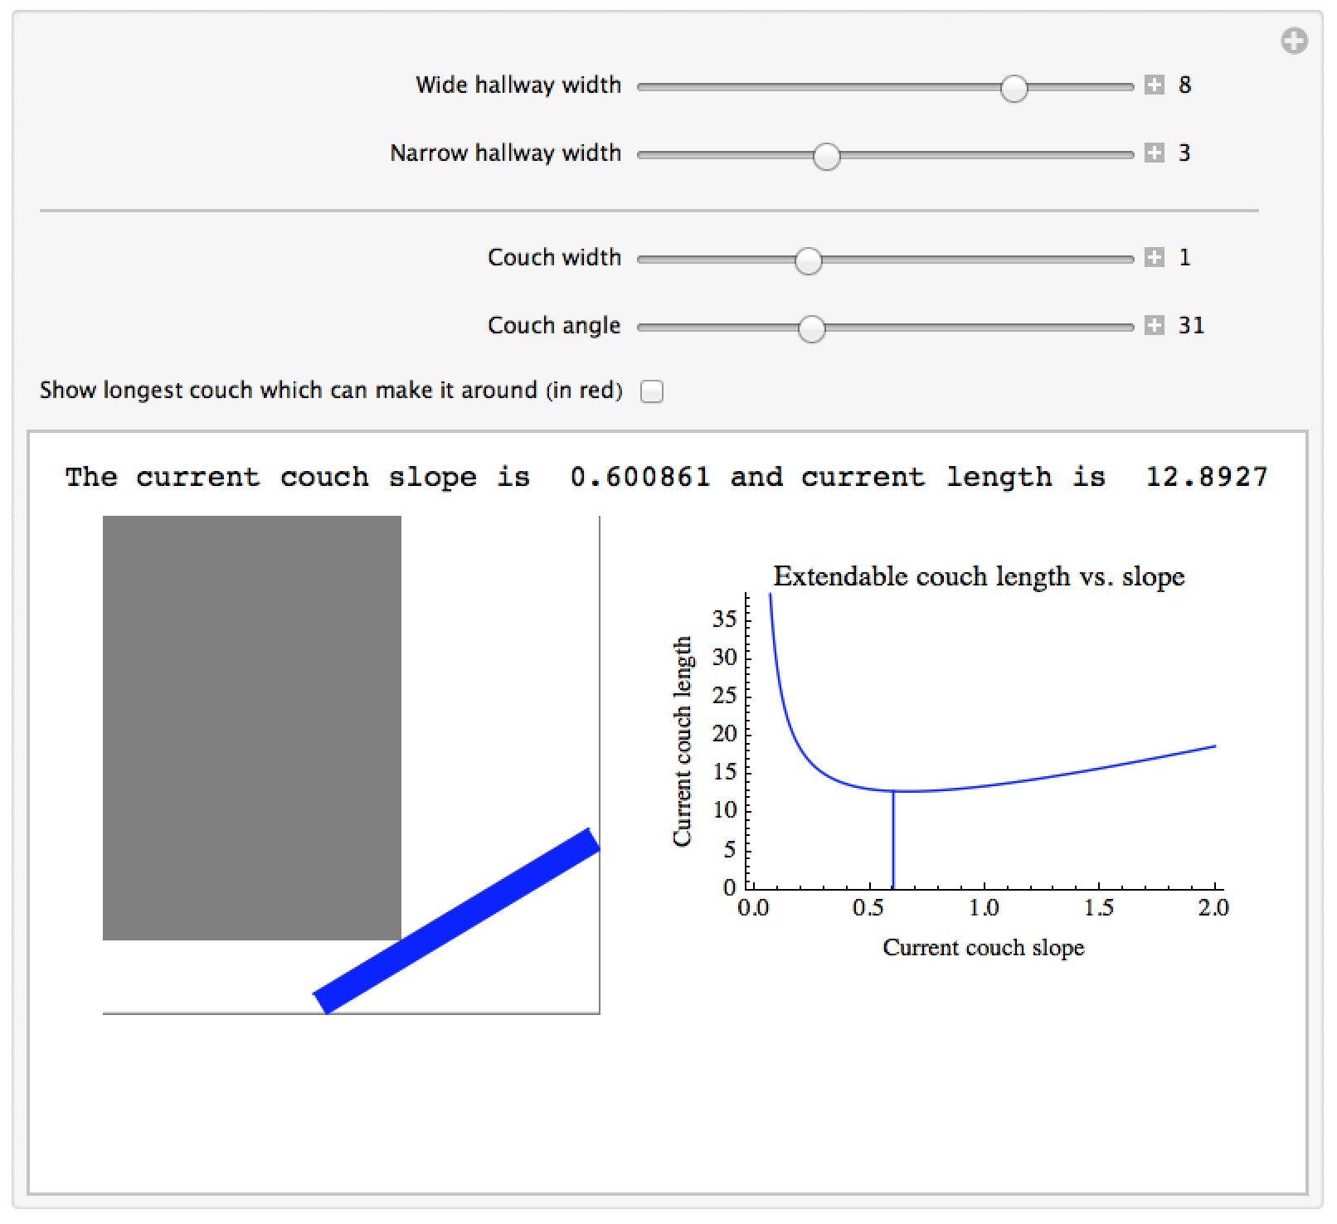Click the current length value 12.8927
1337x1224 pixels.
click(1207, 477)
